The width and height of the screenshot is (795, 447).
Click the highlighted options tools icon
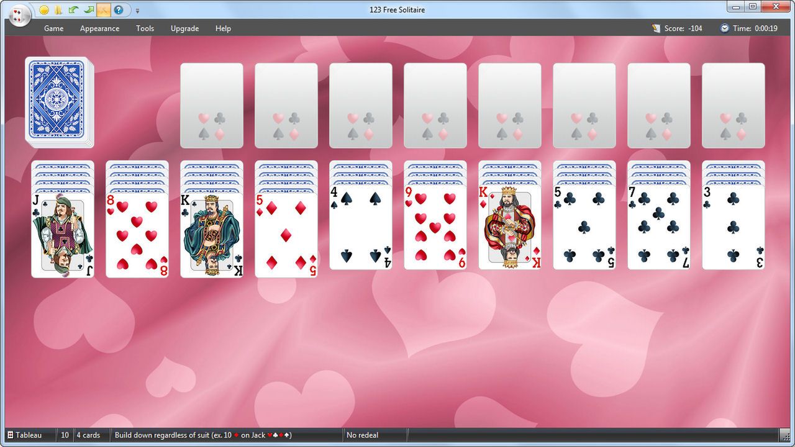(x=103, y=10)
